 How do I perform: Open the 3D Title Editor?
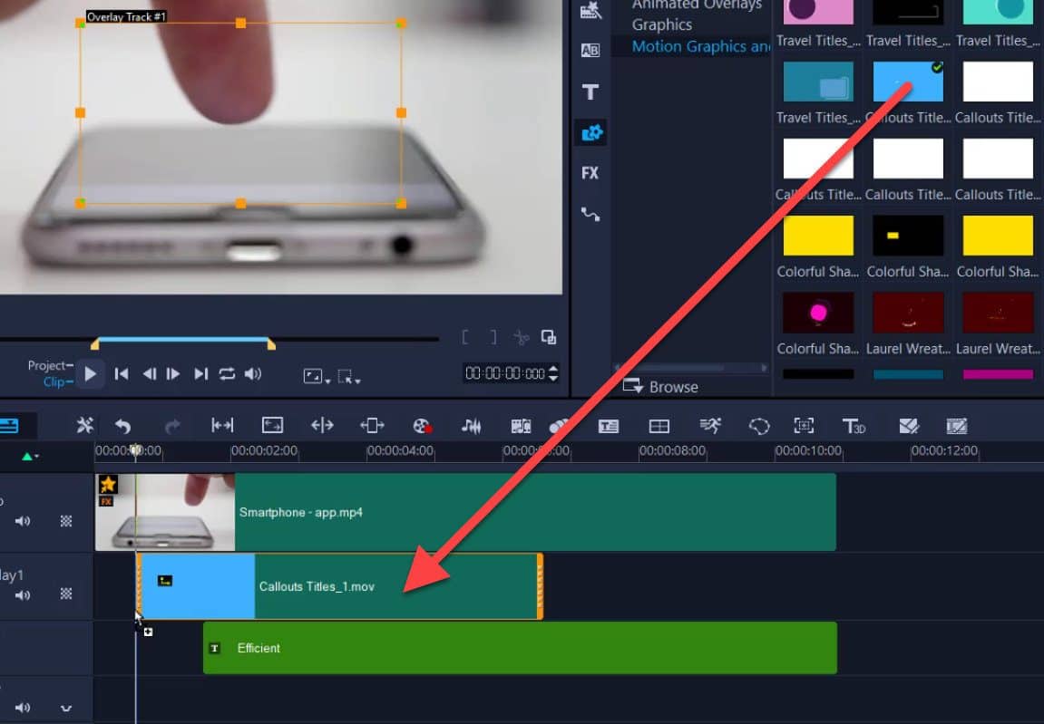[x=856, y=425]
